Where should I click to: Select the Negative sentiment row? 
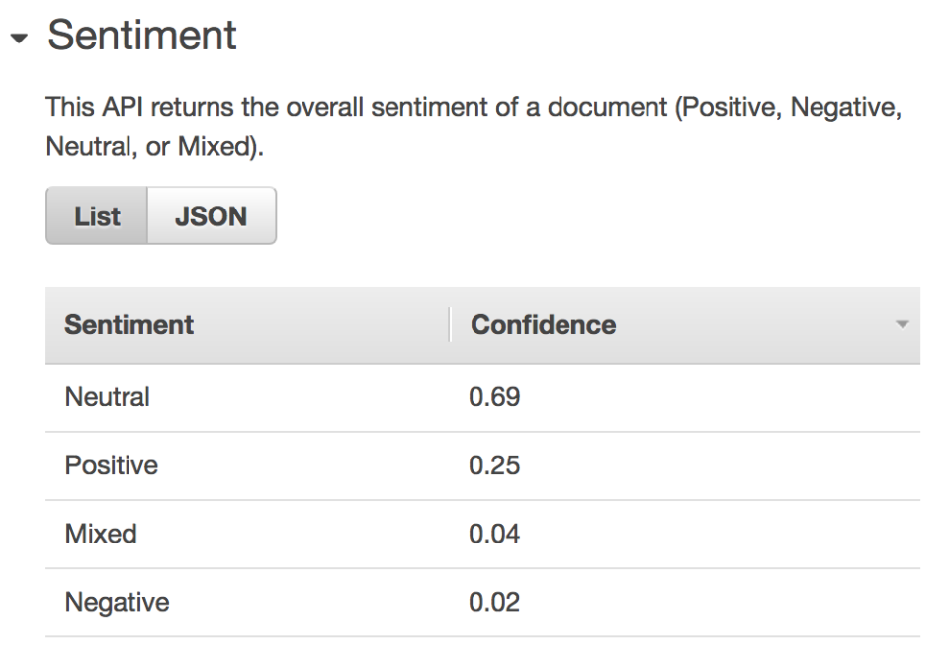(483, 603)
